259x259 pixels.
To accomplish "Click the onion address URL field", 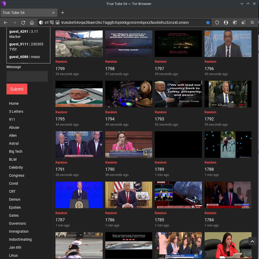I will [x=125, y=22].
